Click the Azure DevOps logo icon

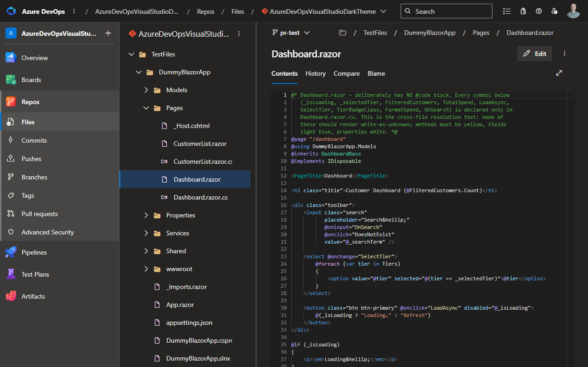11,11
